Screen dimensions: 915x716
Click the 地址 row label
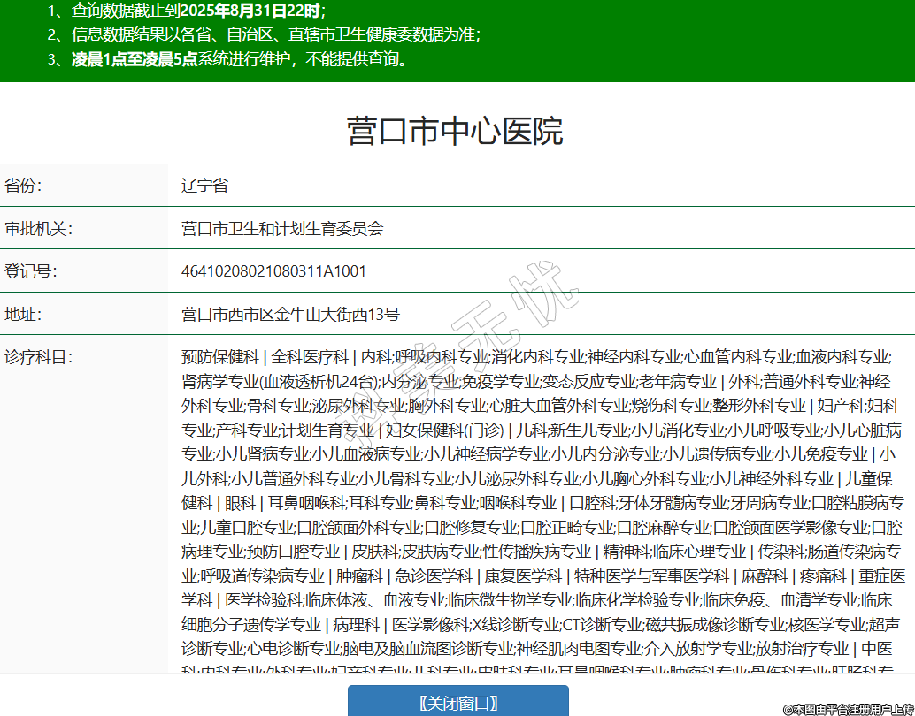24,314
